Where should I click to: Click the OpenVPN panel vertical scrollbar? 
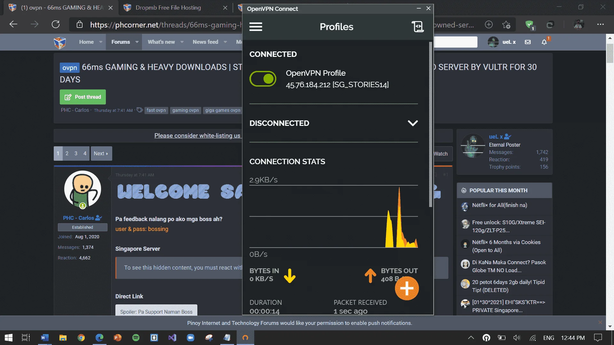430,125
